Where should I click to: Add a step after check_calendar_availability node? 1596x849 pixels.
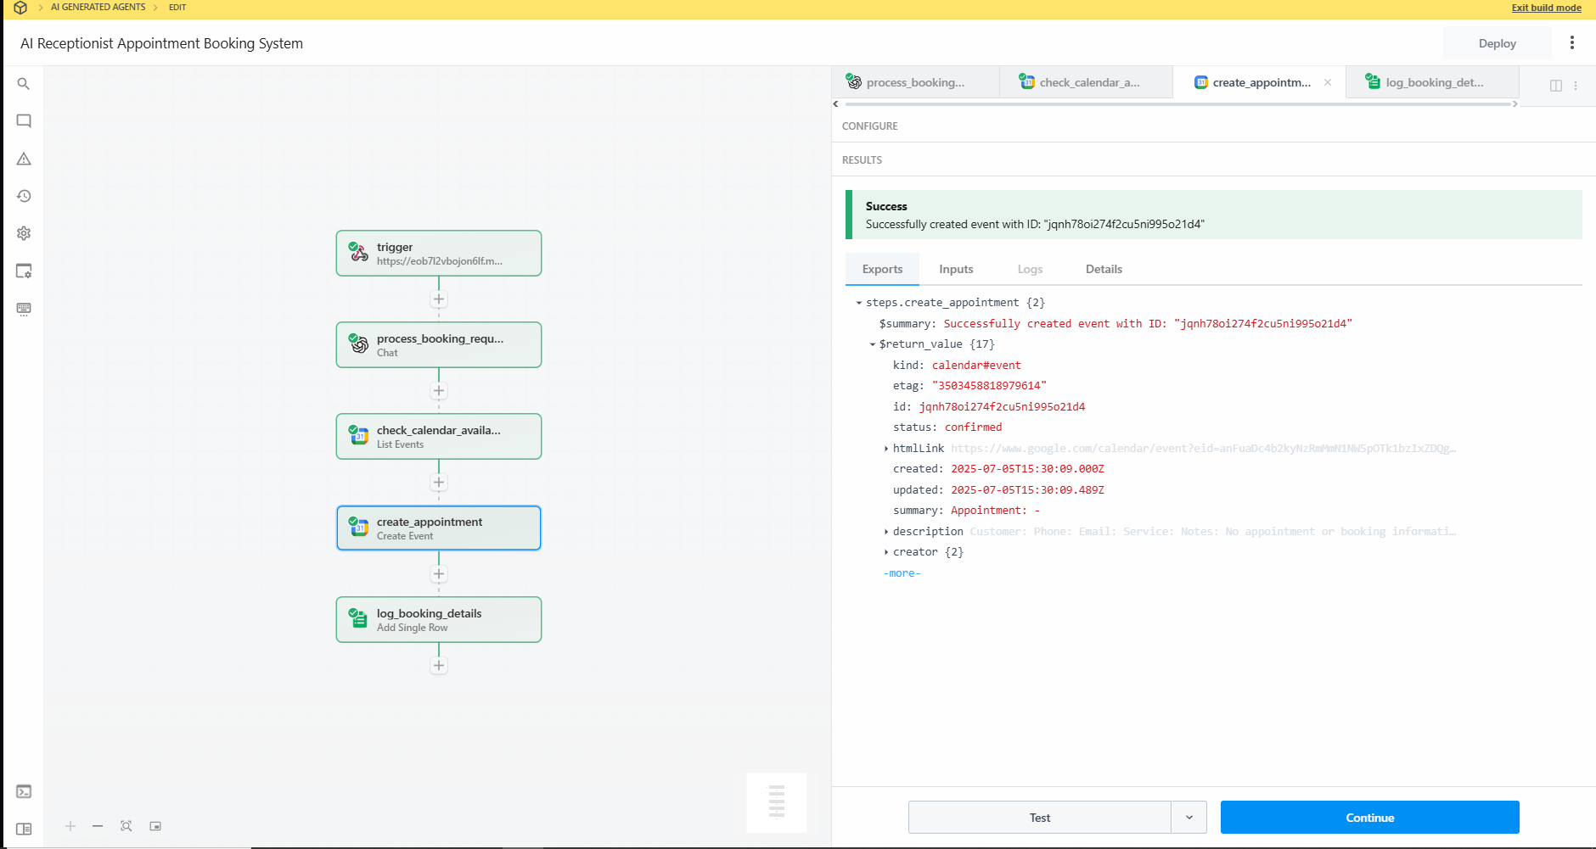(439, 483)
